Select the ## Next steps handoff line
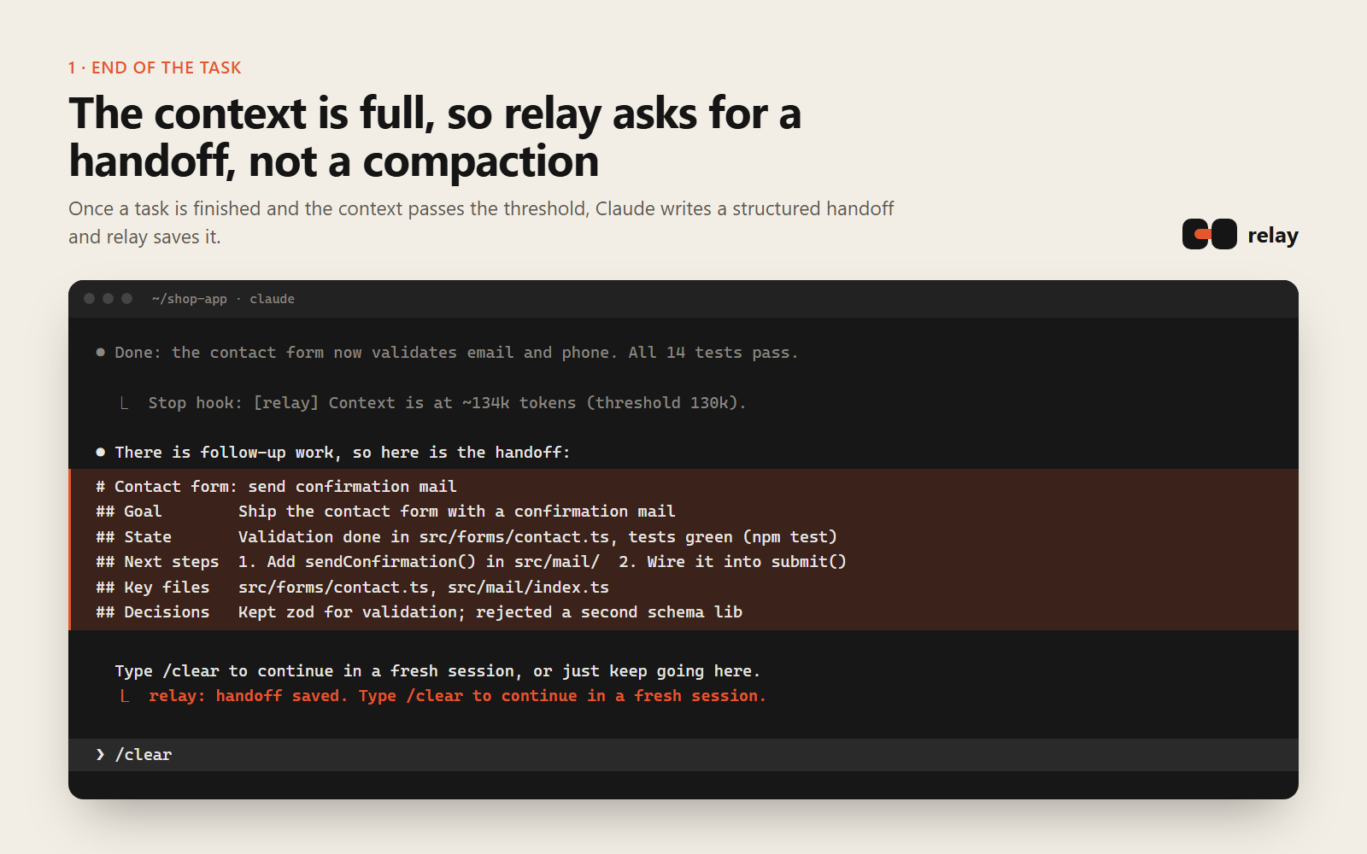 (x=471, y=562)
